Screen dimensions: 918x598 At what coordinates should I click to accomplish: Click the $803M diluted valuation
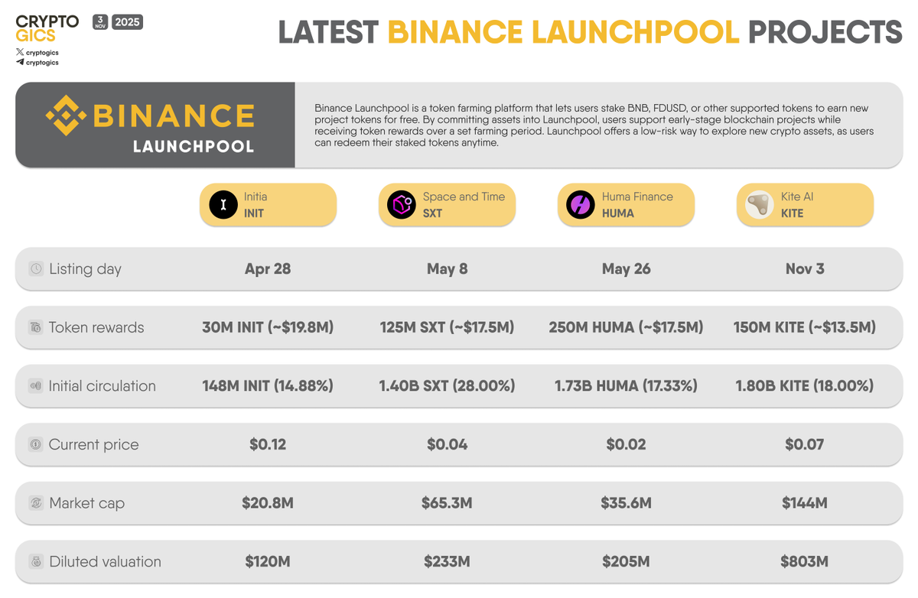click(x=805, y=562)
